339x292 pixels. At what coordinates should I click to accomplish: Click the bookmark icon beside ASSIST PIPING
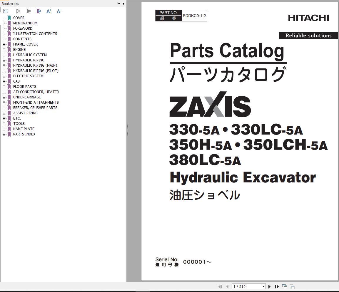coord(9,113)
